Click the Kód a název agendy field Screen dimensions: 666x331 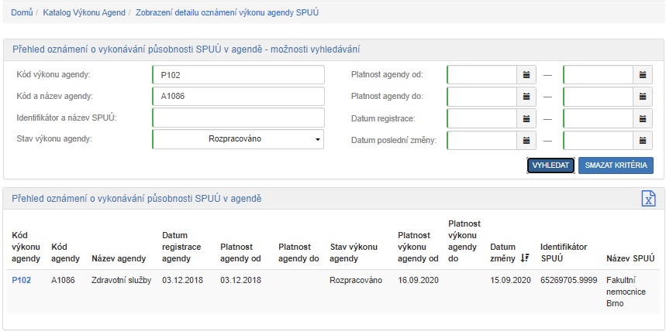pos(238,97)
